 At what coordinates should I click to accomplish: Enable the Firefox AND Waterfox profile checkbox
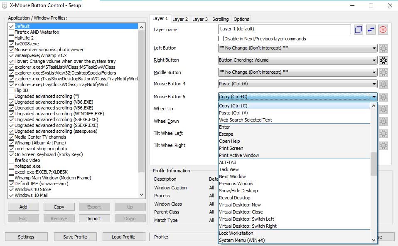(11, 32)
